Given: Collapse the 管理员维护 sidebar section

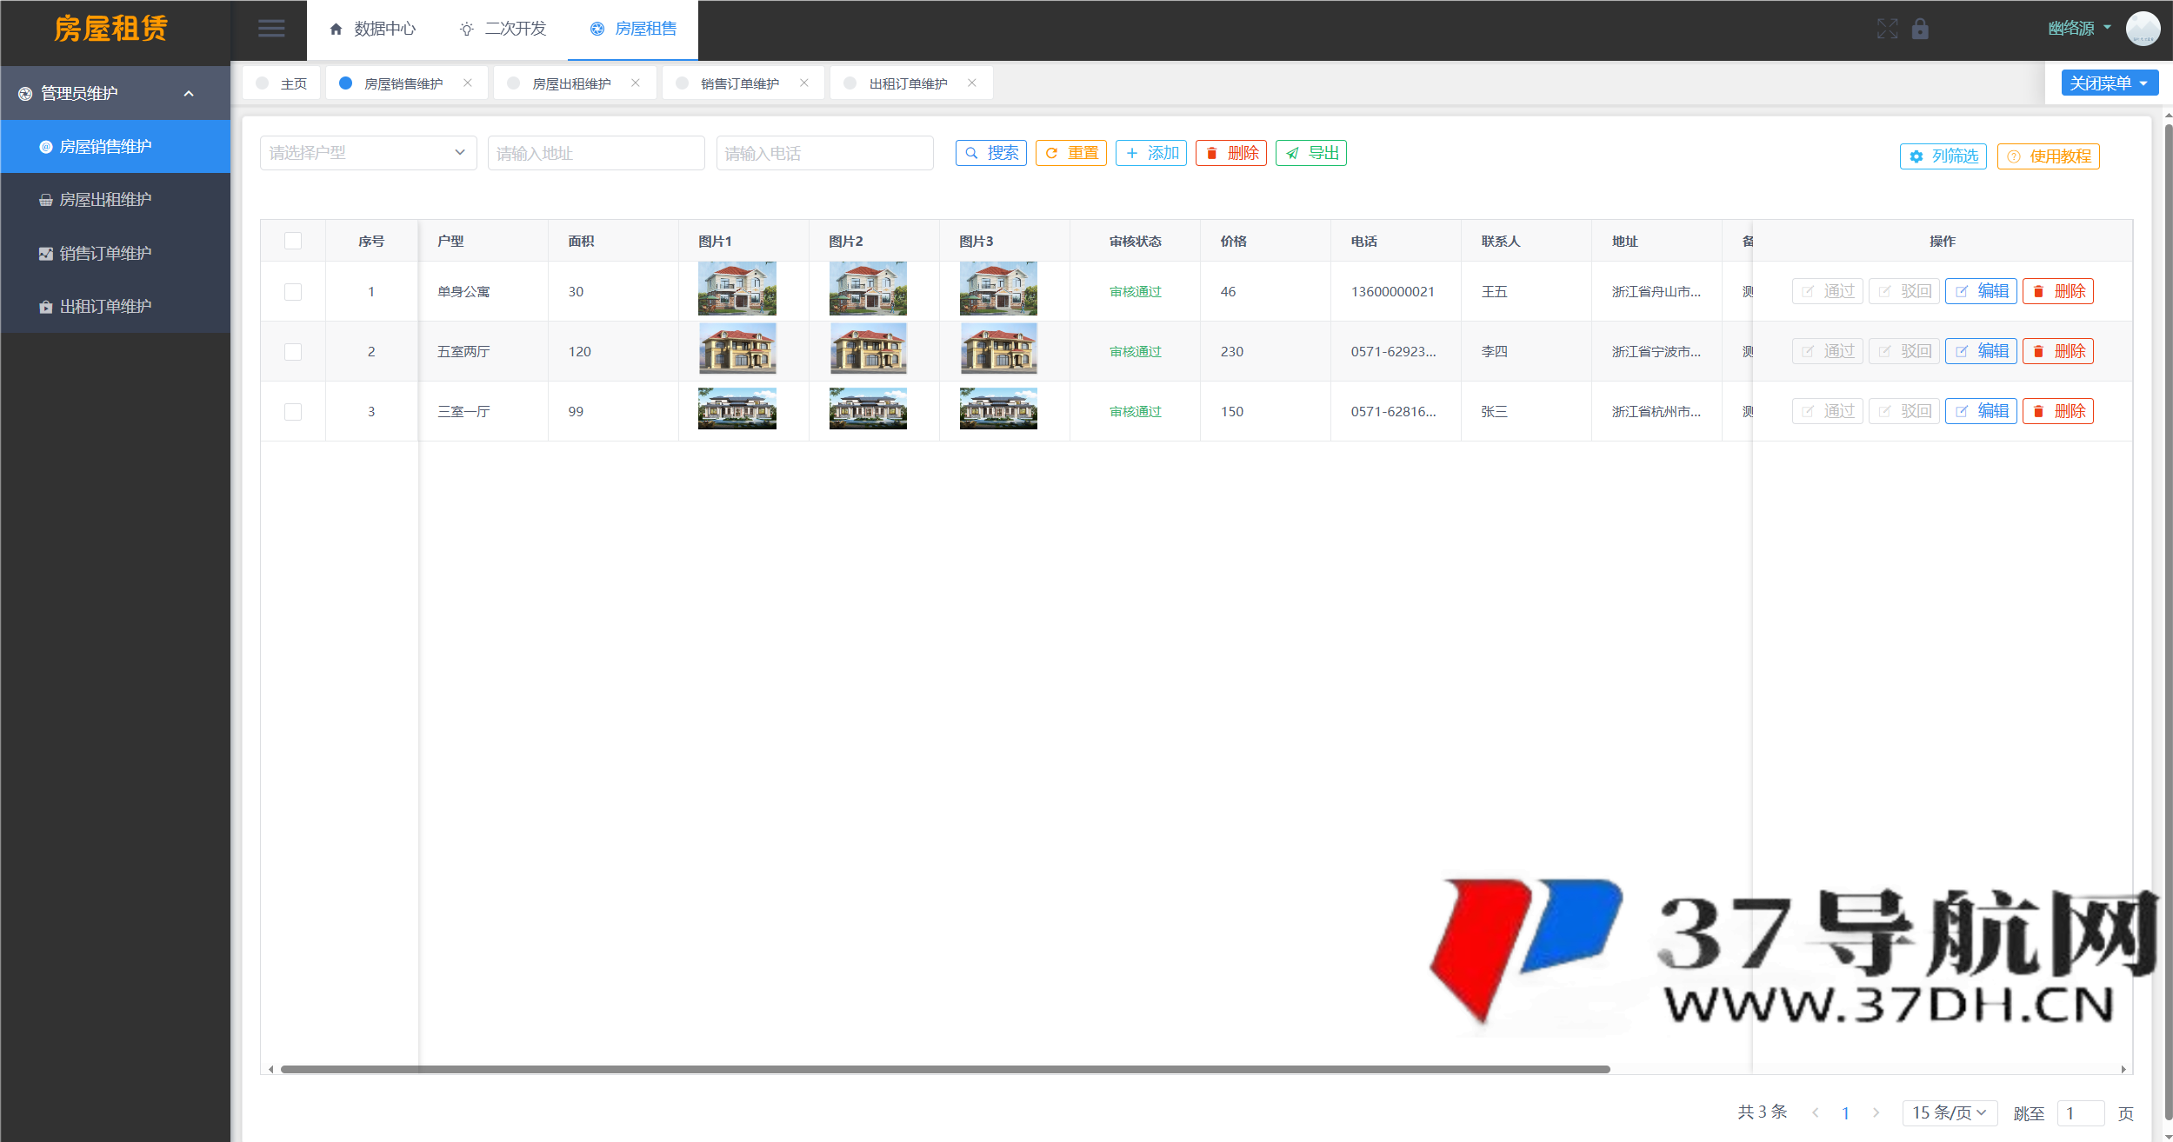Looking at the screenshot, I should pyautogui.click(x=115, y=93).
